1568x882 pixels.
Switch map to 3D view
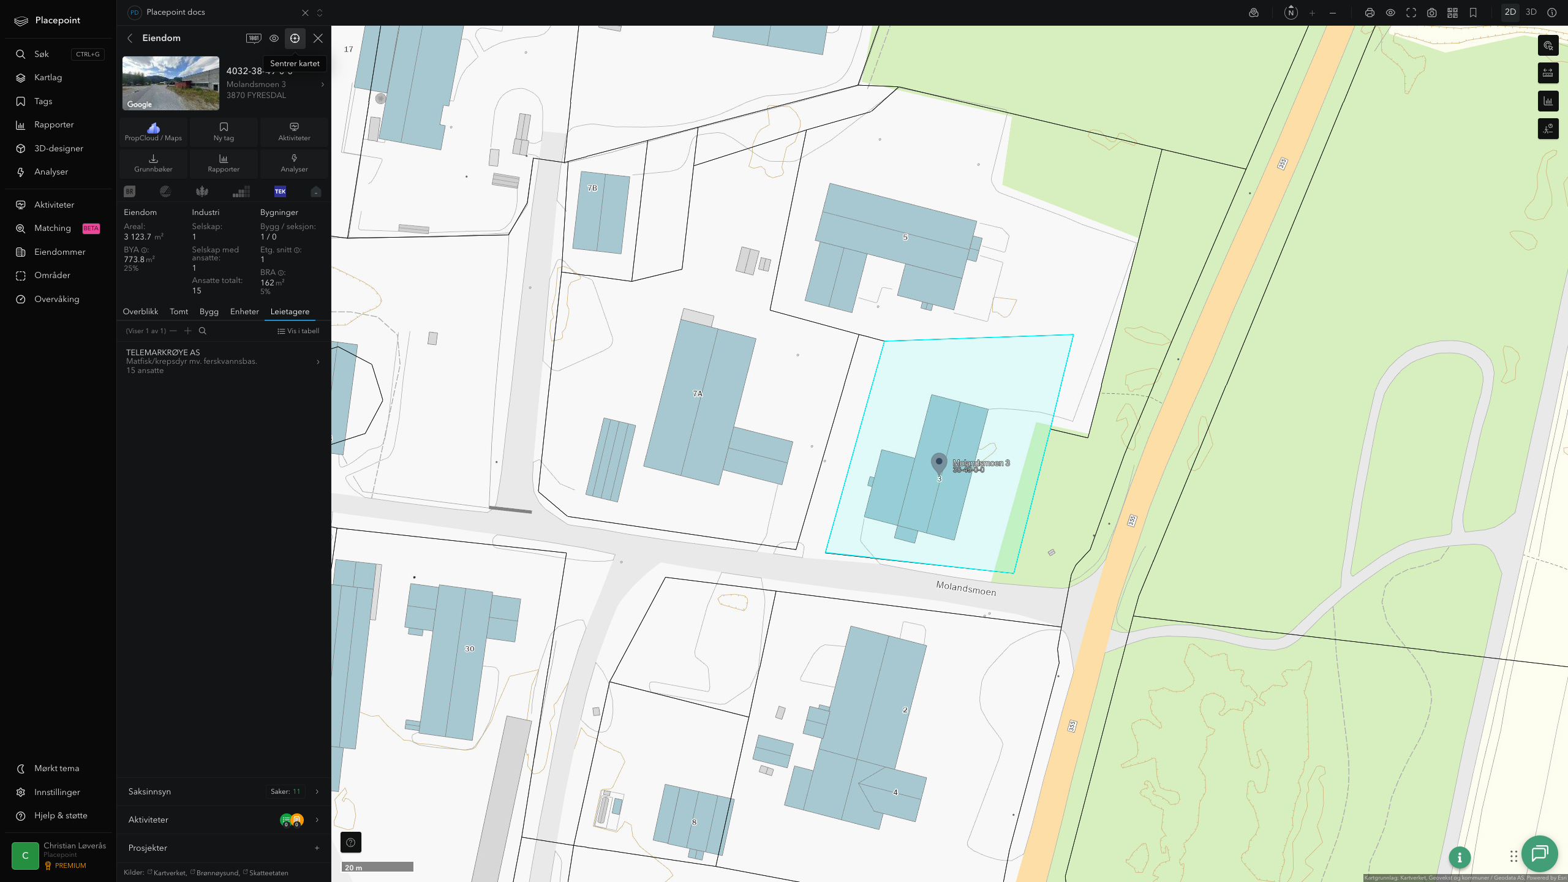point(1531,12)
